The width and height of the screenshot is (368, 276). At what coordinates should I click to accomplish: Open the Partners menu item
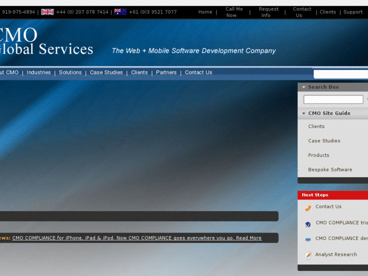(166, 72)
